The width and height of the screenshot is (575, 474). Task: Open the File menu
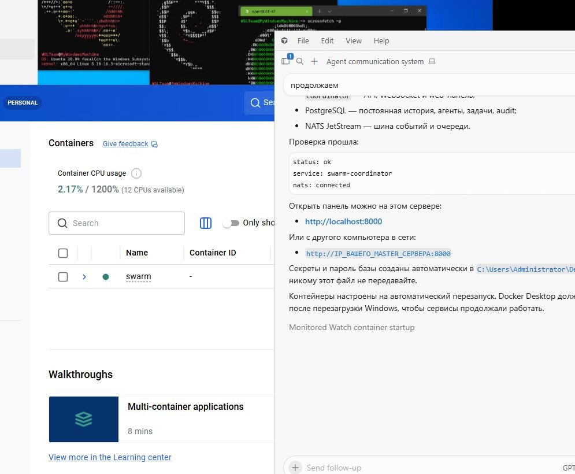[303, 40]
